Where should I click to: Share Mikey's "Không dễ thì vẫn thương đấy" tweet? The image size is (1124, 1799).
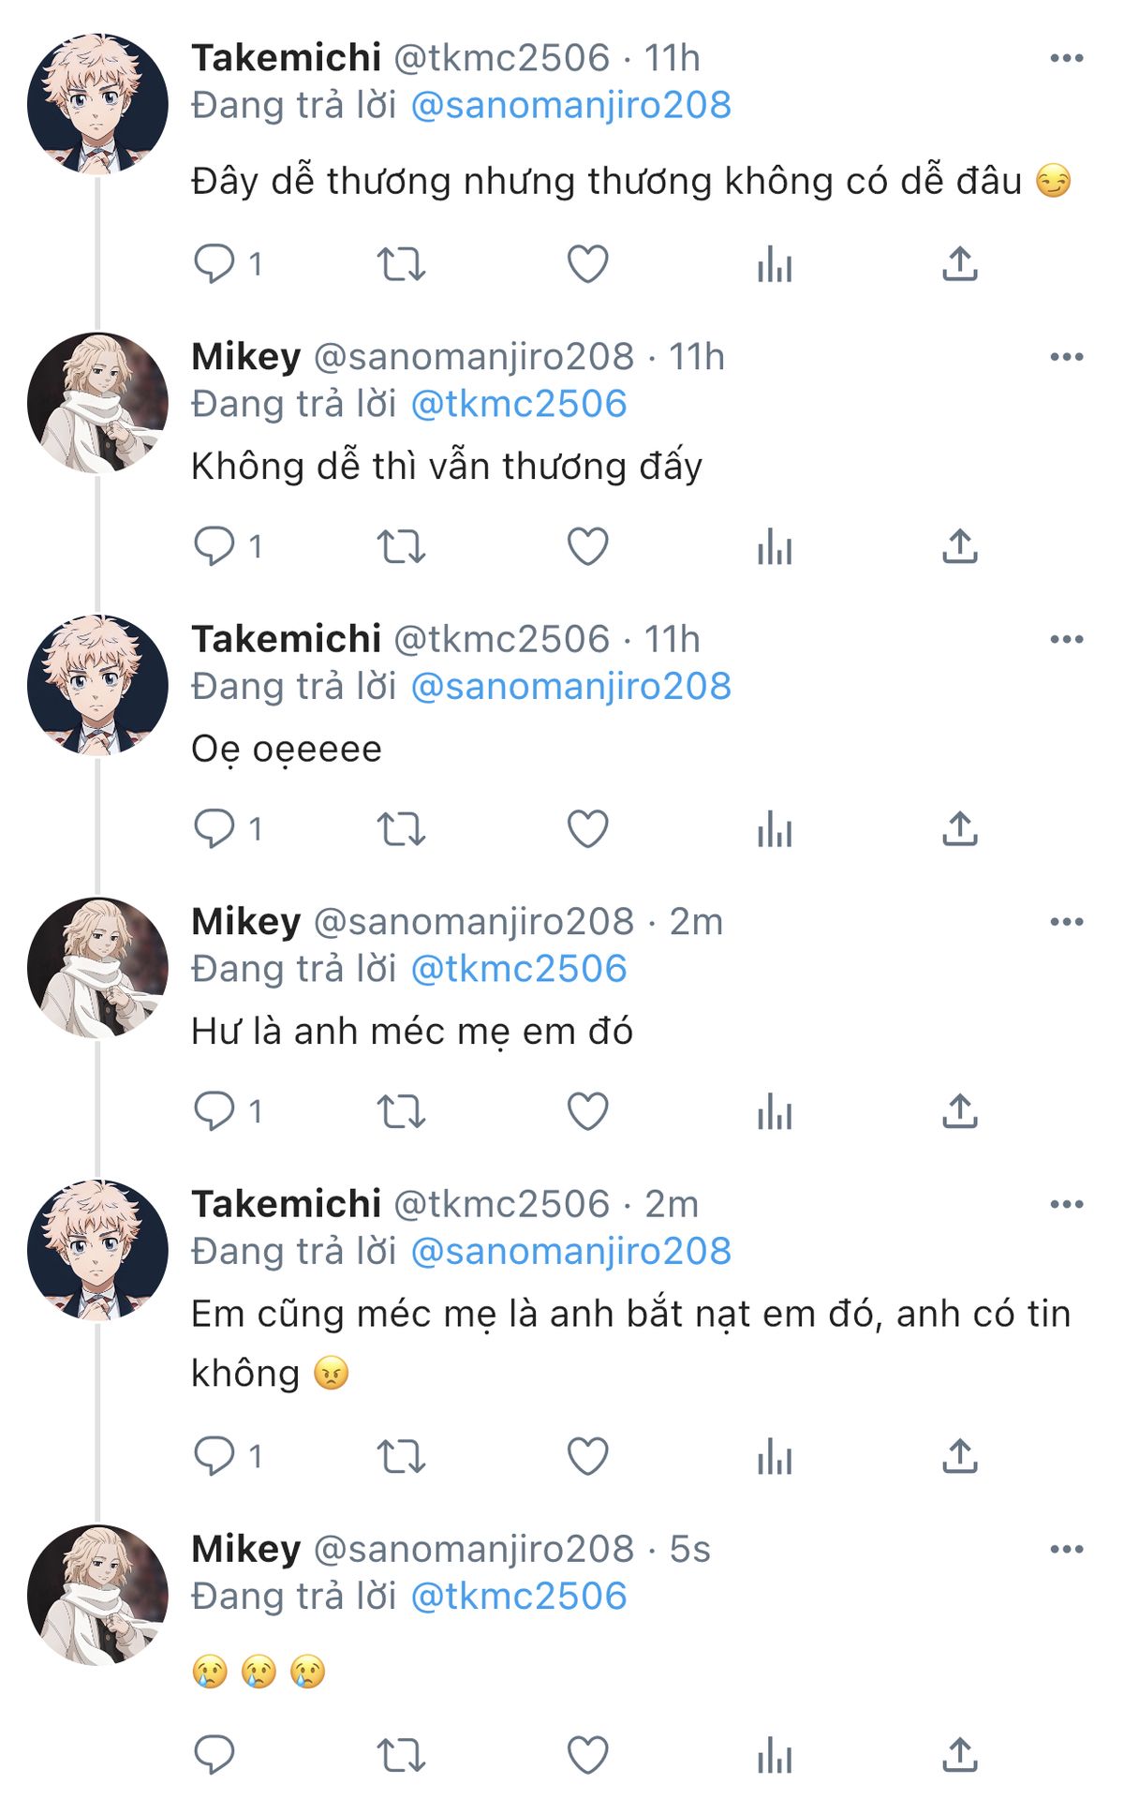click(960, 546)
